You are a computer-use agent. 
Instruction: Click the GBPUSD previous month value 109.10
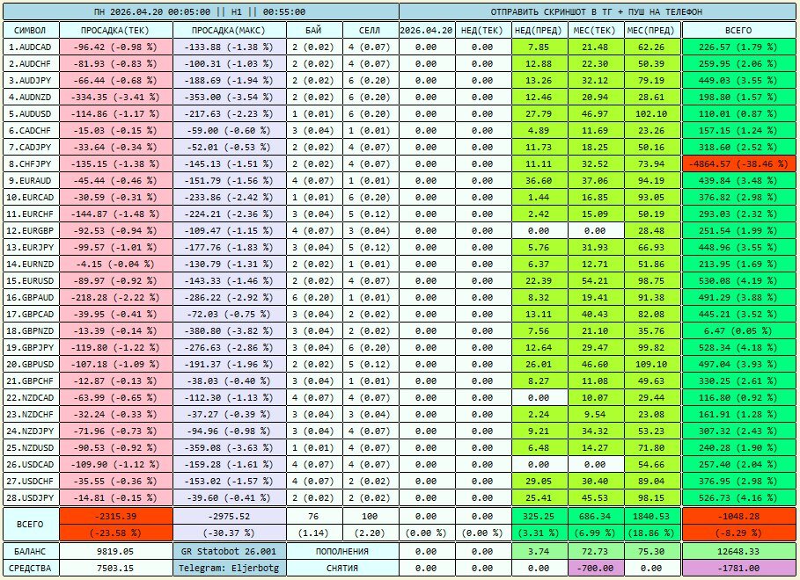(651, 364)
